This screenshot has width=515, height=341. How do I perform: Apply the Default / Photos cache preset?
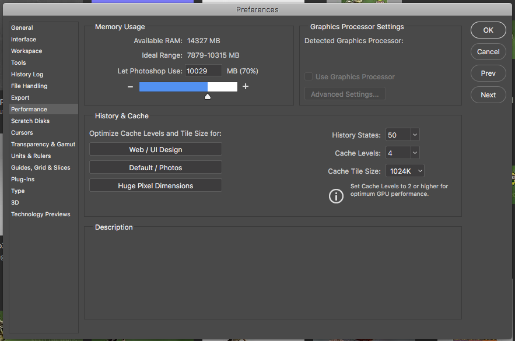click(x=156, y=167)
